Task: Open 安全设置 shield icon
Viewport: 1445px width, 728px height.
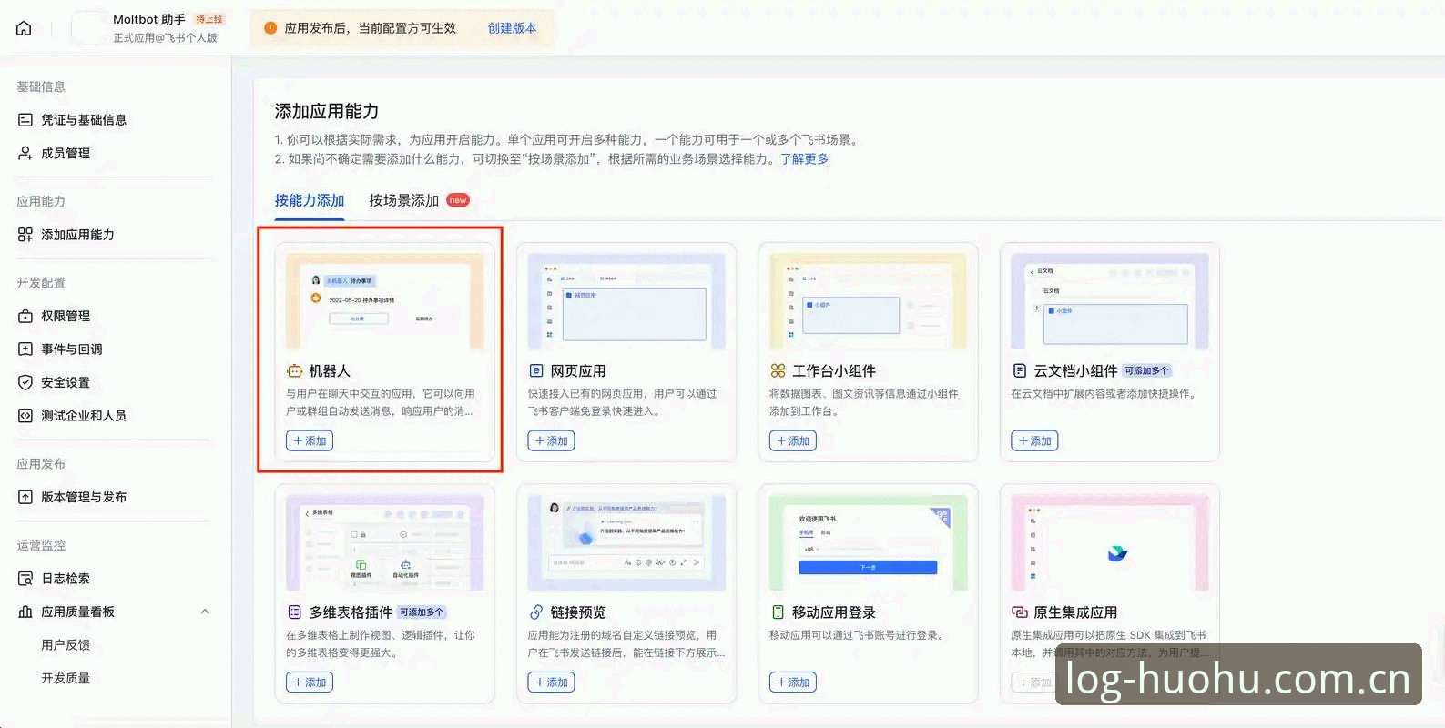Action: pyautogui.click(x=25, y=382)
